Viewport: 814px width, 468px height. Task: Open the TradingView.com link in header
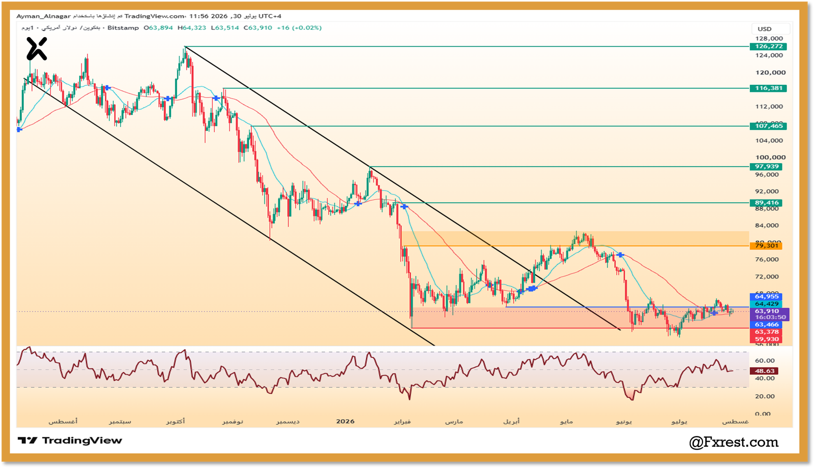tap(155, 16)
